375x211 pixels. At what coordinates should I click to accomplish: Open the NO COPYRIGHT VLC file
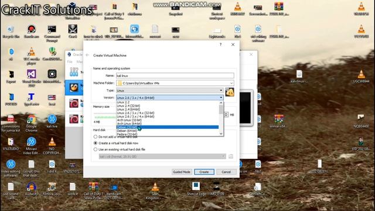pyautogui.click(x=52, y=146)
